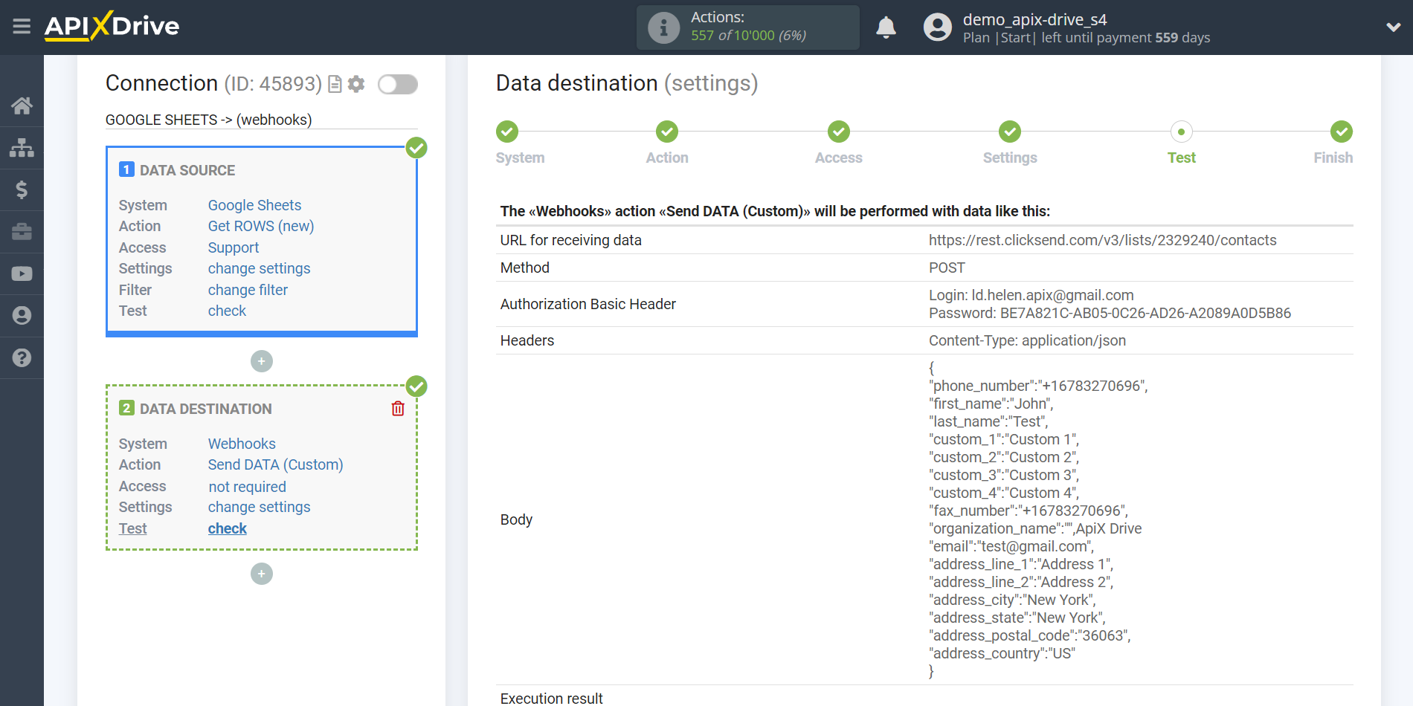Open Send DATA (Custom) link
The width and height of the screenshot is (1413, 706).
(x=275, y=464)
